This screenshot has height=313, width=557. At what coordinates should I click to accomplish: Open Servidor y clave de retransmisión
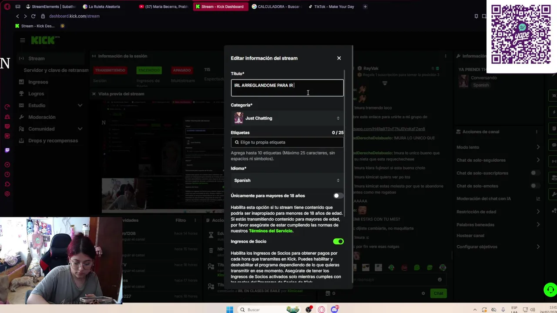tap(56, 70)
